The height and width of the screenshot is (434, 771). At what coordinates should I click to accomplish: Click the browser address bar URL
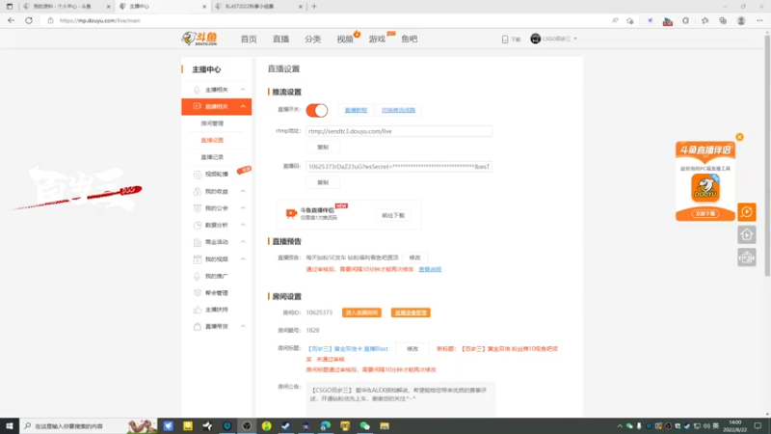pos(100,20)
